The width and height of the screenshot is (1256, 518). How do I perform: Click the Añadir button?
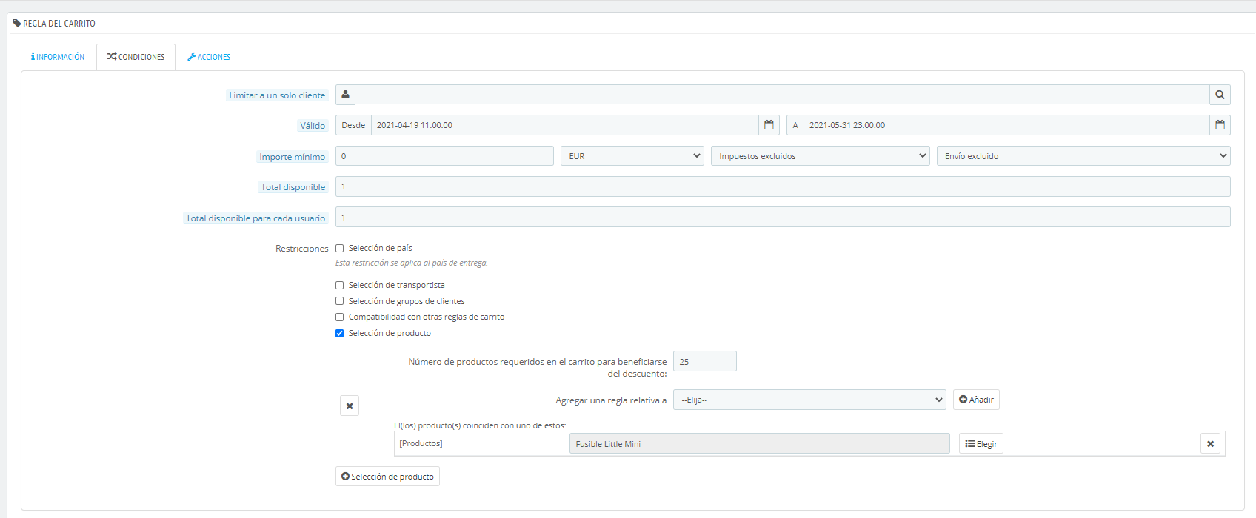point(976,400)
